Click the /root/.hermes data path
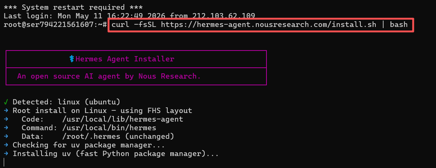Screen dimensions: 436x168 91,136
